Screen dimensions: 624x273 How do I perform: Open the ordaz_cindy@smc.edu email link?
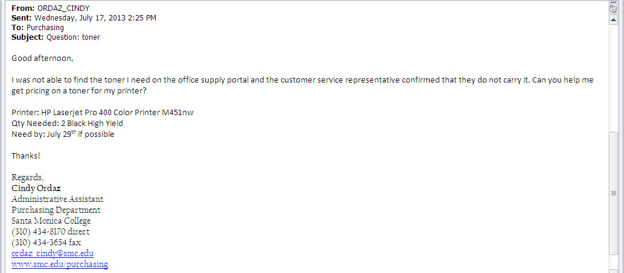pos(53,253)
